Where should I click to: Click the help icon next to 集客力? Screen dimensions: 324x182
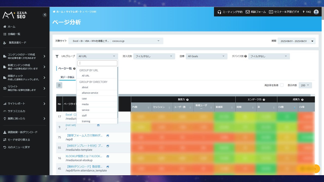187,100
